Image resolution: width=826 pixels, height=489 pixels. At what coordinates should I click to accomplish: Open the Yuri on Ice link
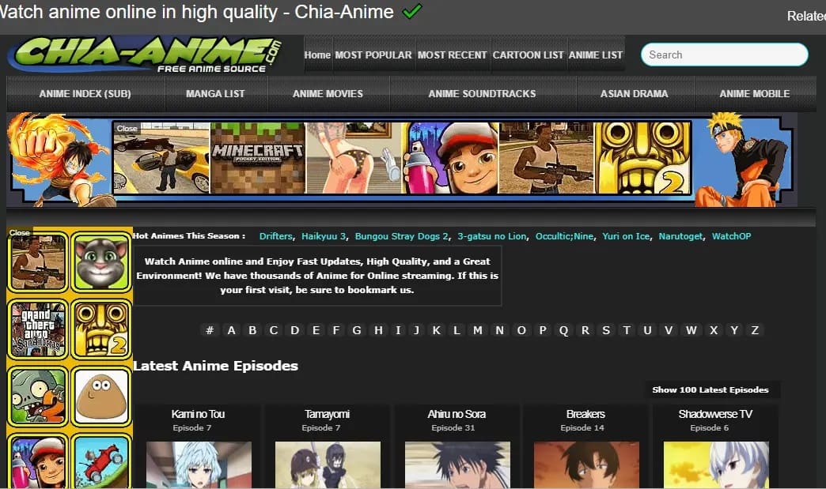627,236
